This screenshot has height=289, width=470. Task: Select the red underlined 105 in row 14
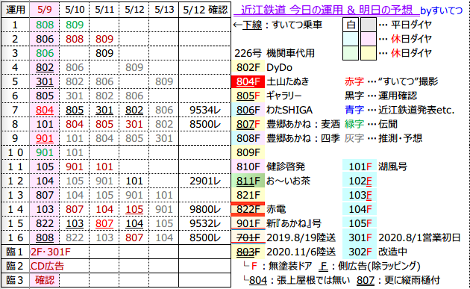[x=134, y=209]
